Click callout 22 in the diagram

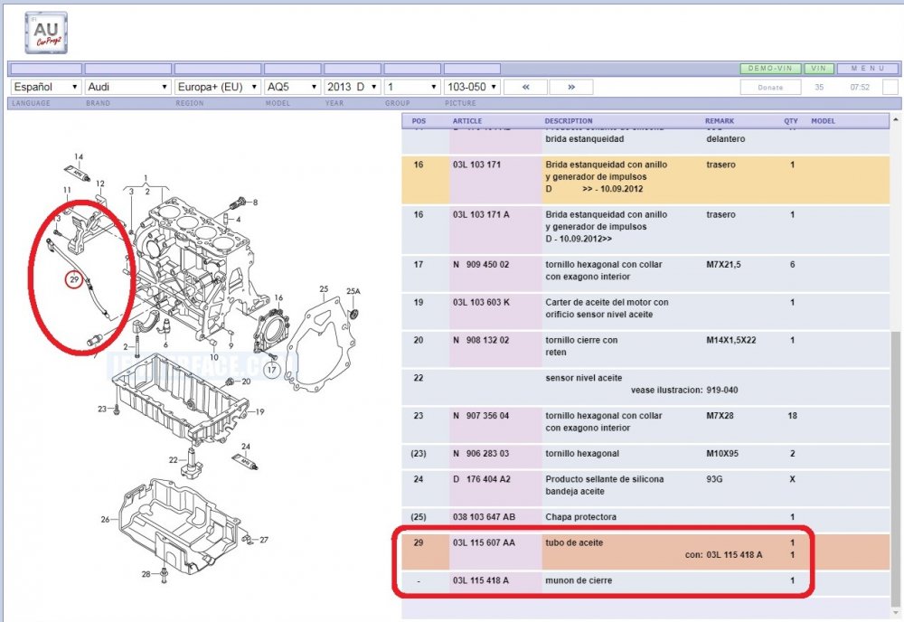point(174,460)
